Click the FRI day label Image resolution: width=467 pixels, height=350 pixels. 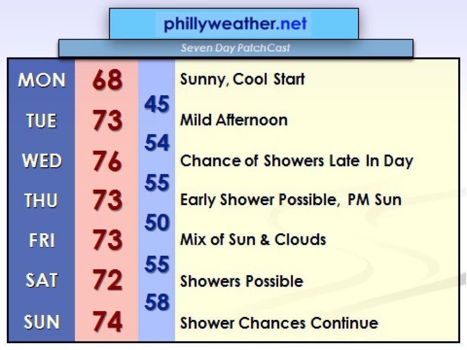tap(42, 240)
